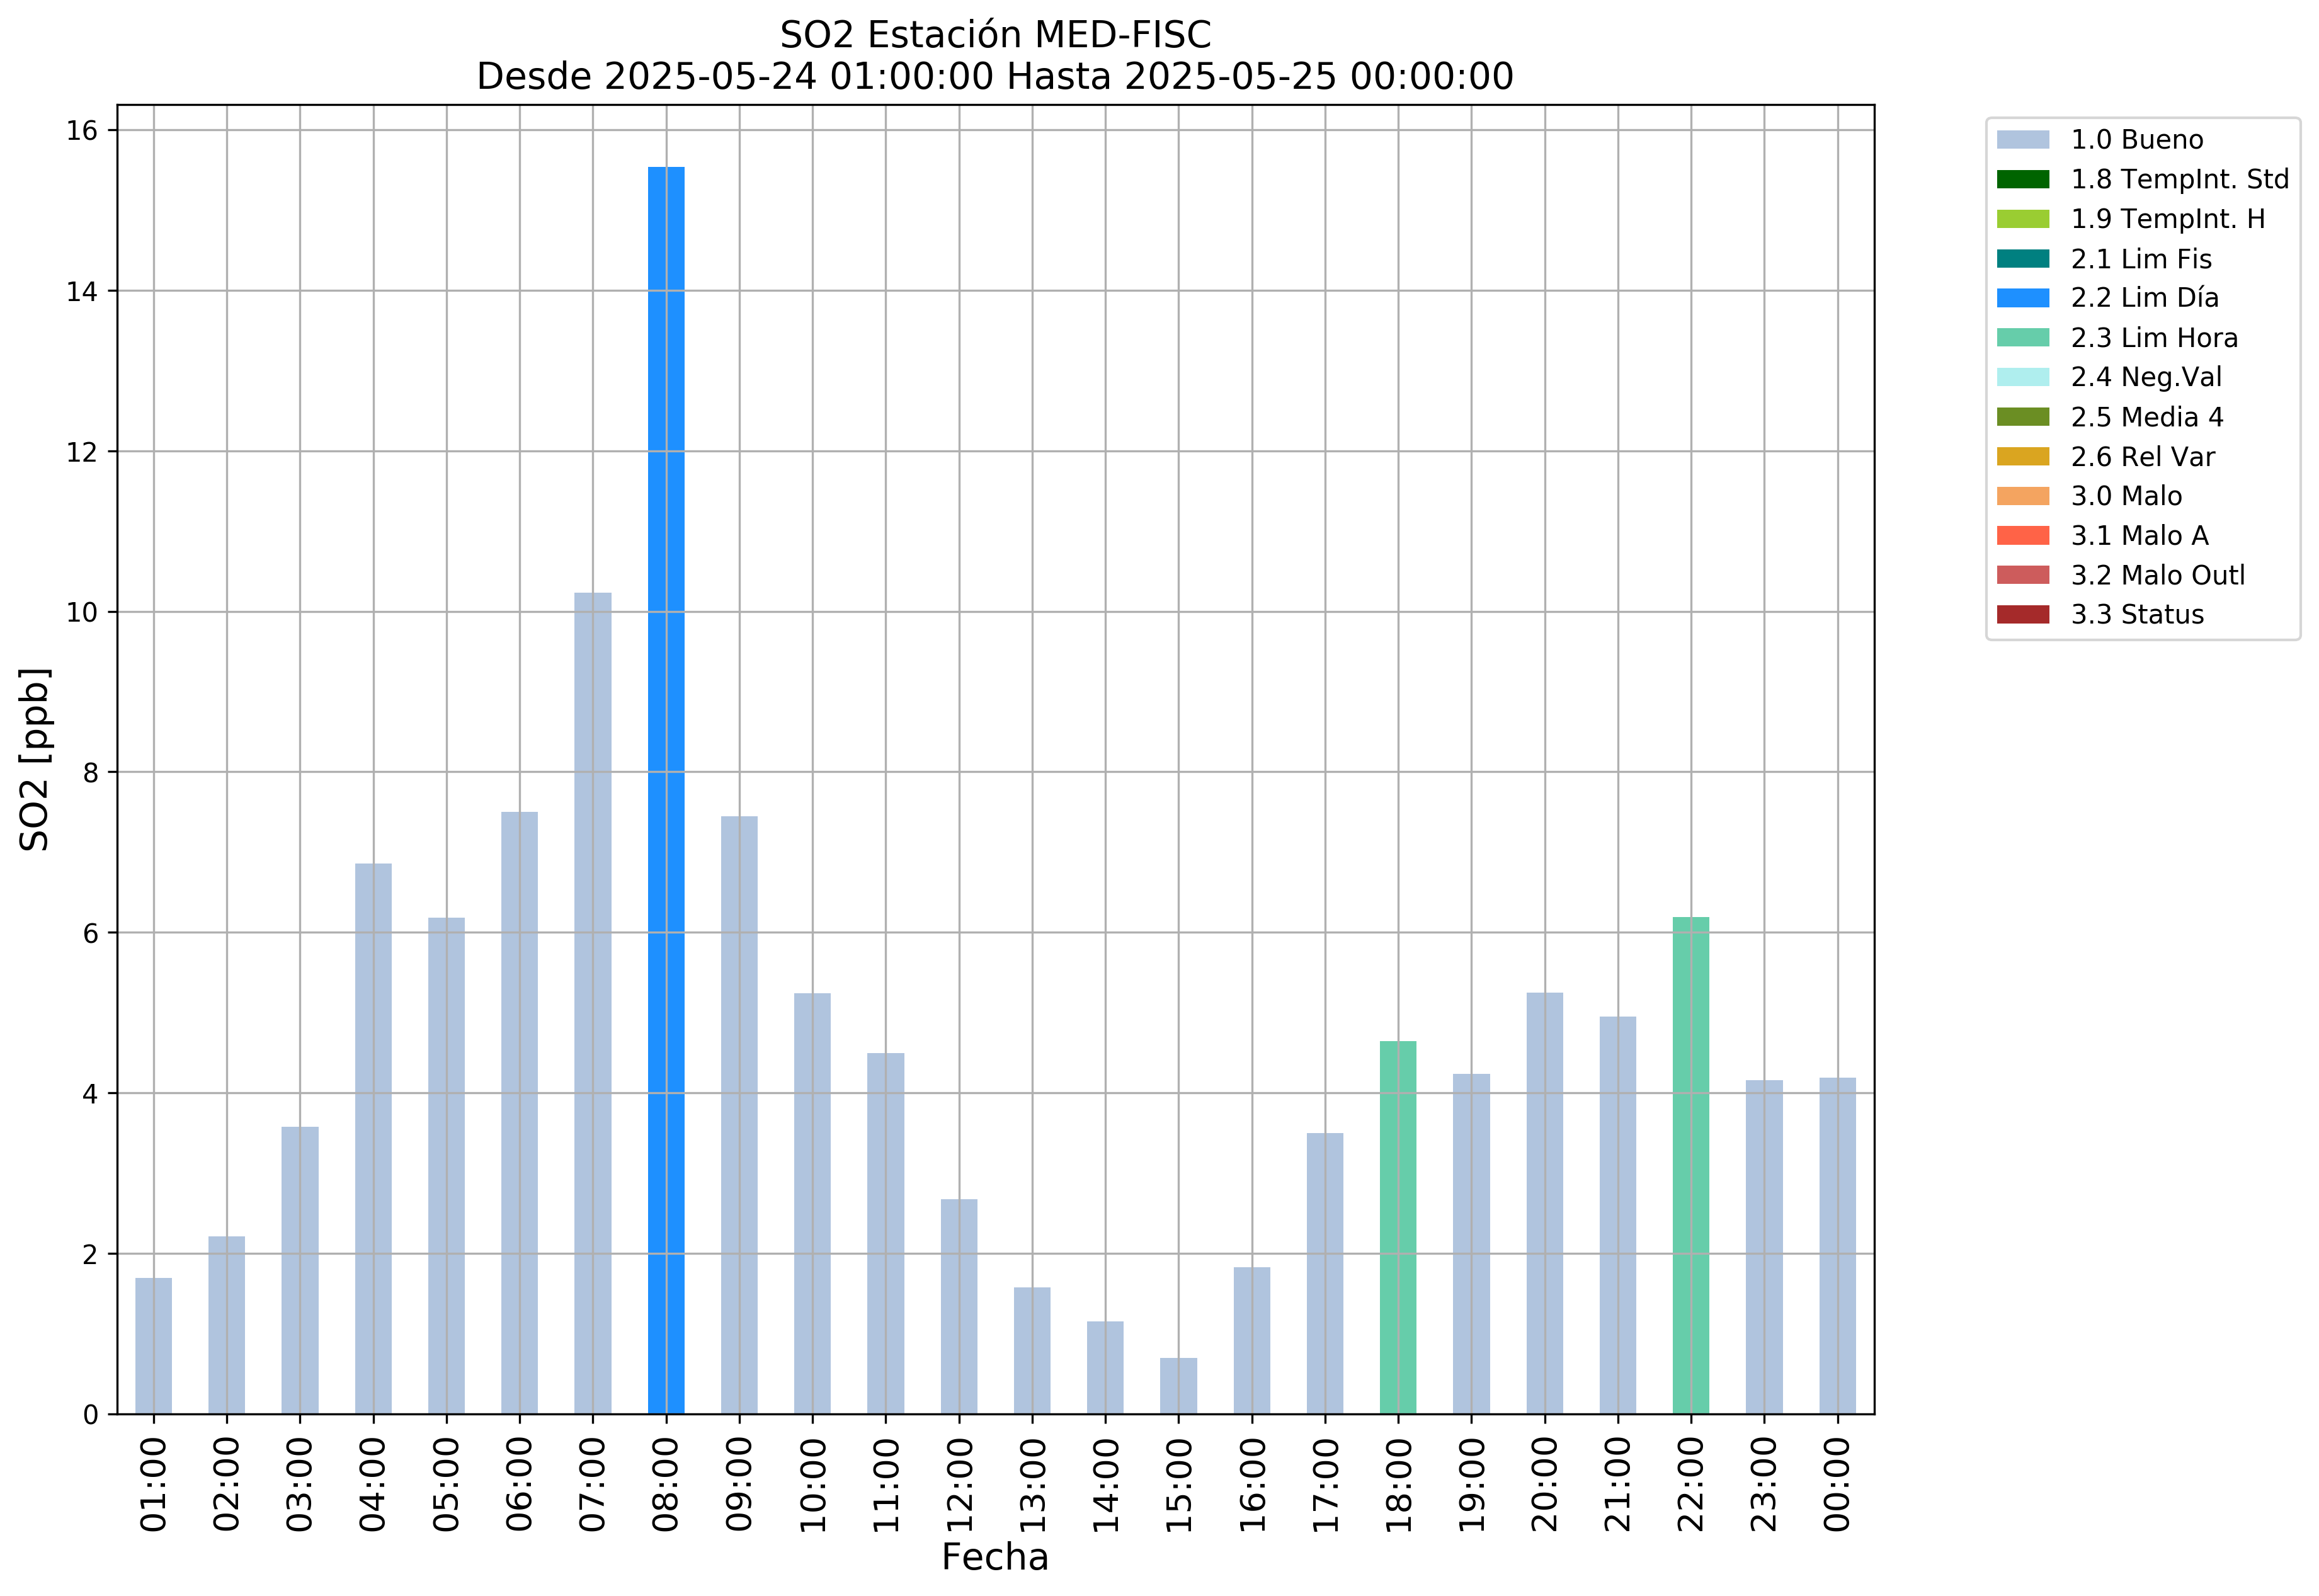Click the legend text '2.2 Lim Día'
This screenshot has height=1596, width=2319.
coord(2145,298)
